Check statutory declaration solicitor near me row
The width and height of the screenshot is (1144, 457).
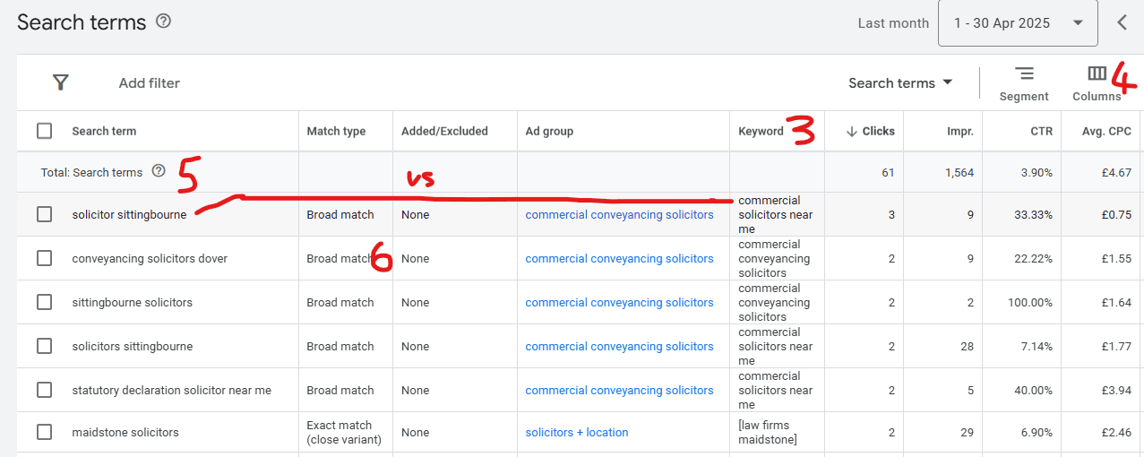(44, 390)
